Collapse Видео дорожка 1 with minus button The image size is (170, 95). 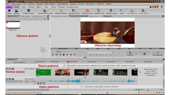point(7,69)
